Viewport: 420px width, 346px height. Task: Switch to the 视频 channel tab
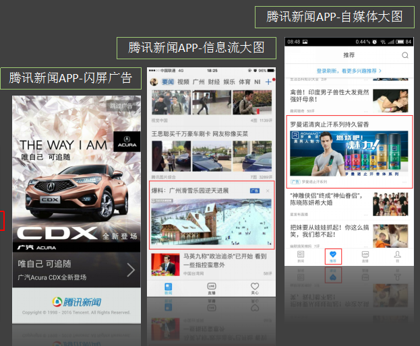coord(183,82)
